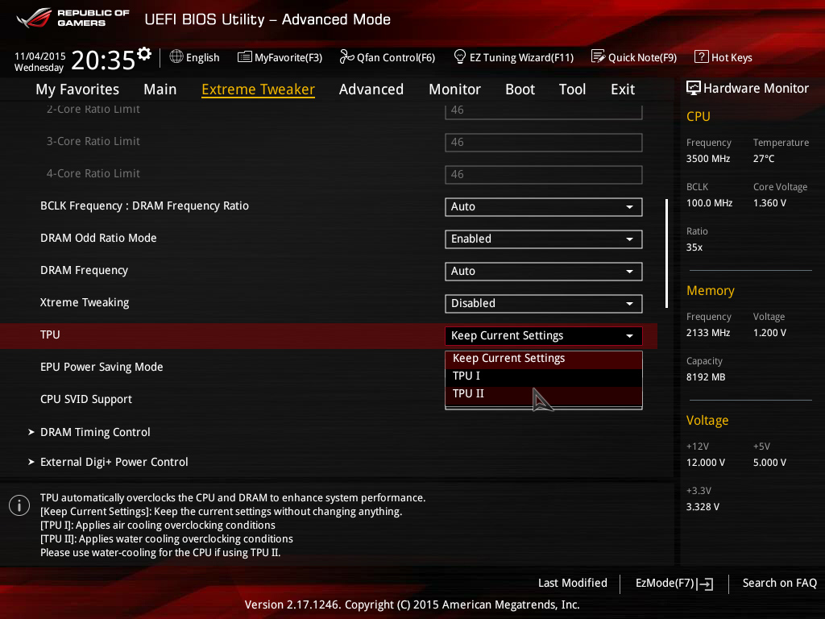Click the CPU temperature value 27°C
The image size is (825, 619).
764,159
